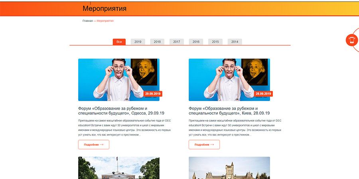The image size is (359, 179).
Task: Click the 29.09.2019 date badge
Action: (x=153, y=94)
